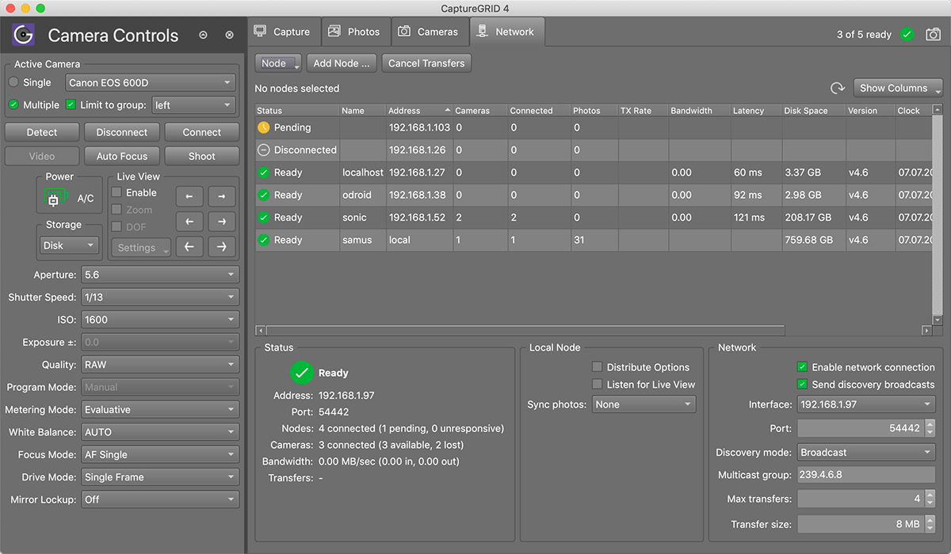951x554 pixels.
Task: Click the ready icon in samus row
Action: [x=264, y=240]
